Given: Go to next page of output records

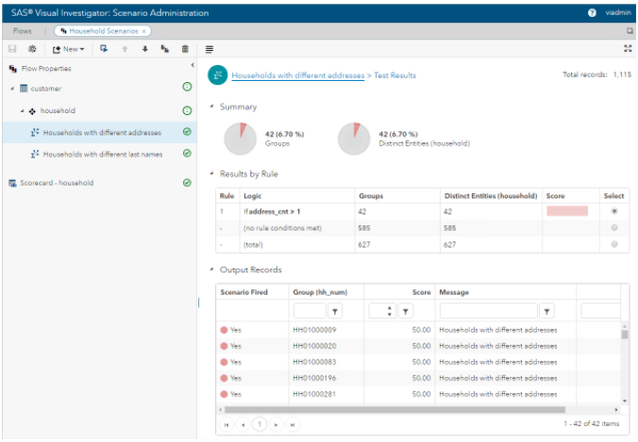Looking at the screenshot, I should (277, 425).
